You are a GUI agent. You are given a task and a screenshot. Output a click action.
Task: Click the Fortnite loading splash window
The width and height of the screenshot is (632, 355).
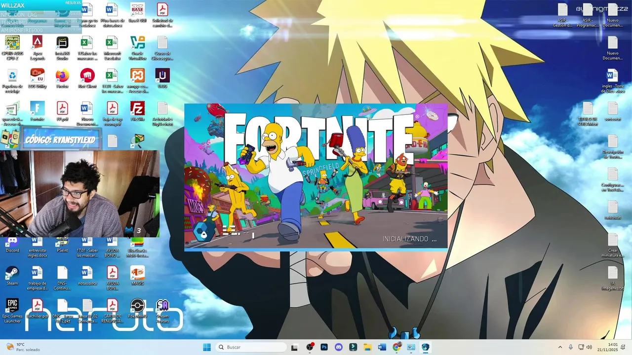(x=316, y=177)
